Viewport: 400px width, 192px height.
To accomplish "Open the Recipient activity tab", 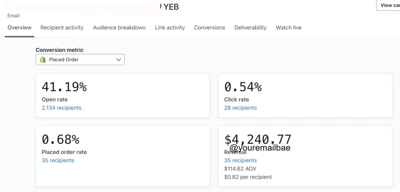I will [x=62, y=28].
